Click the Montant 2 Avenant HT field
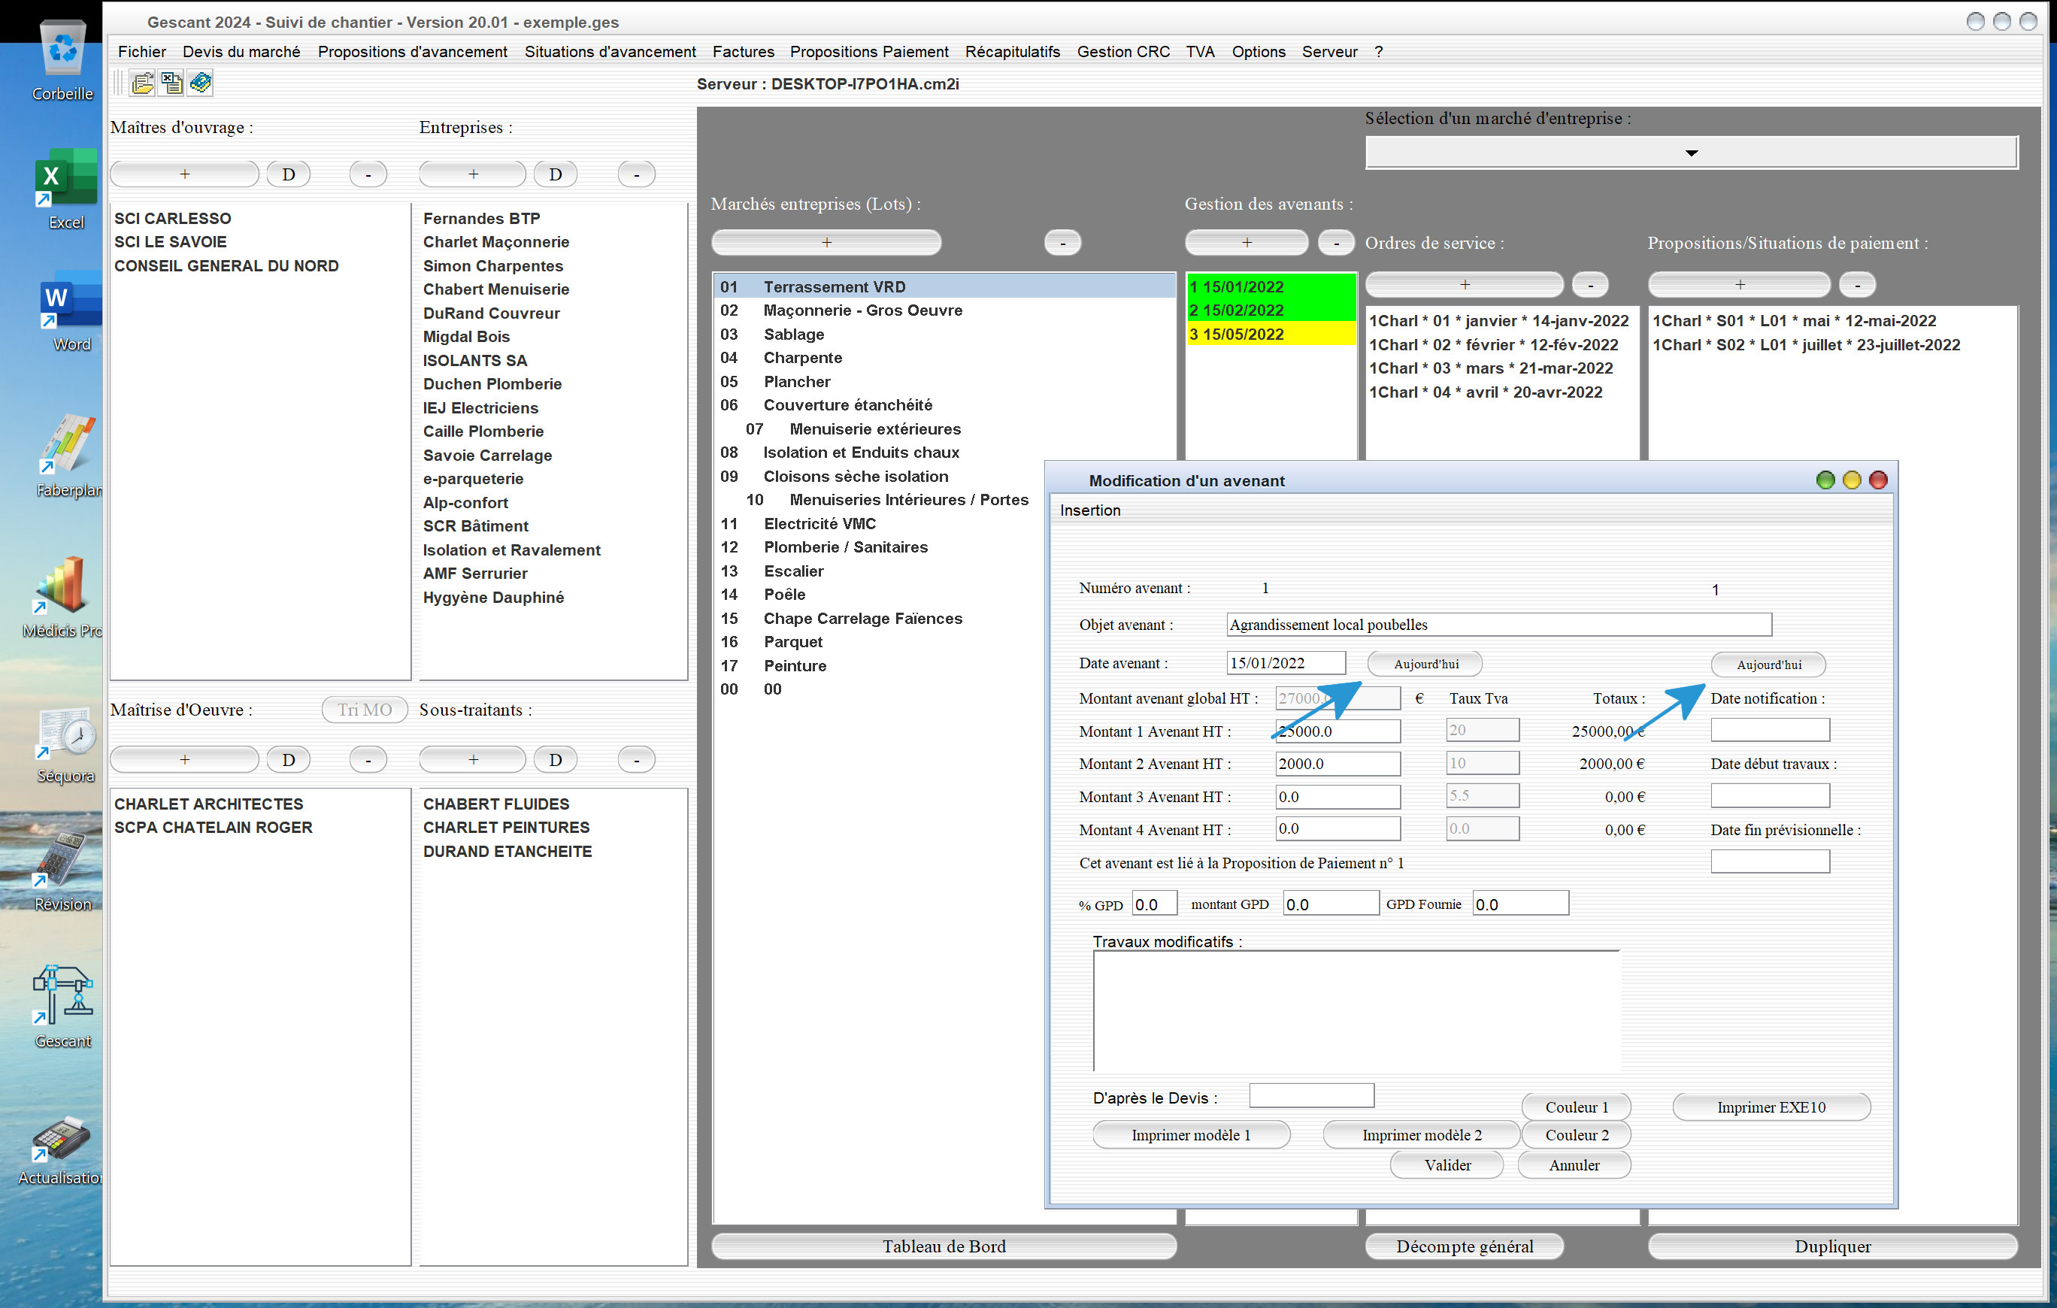Screen dimensions: 2057x1308 tap(1338, 764)
